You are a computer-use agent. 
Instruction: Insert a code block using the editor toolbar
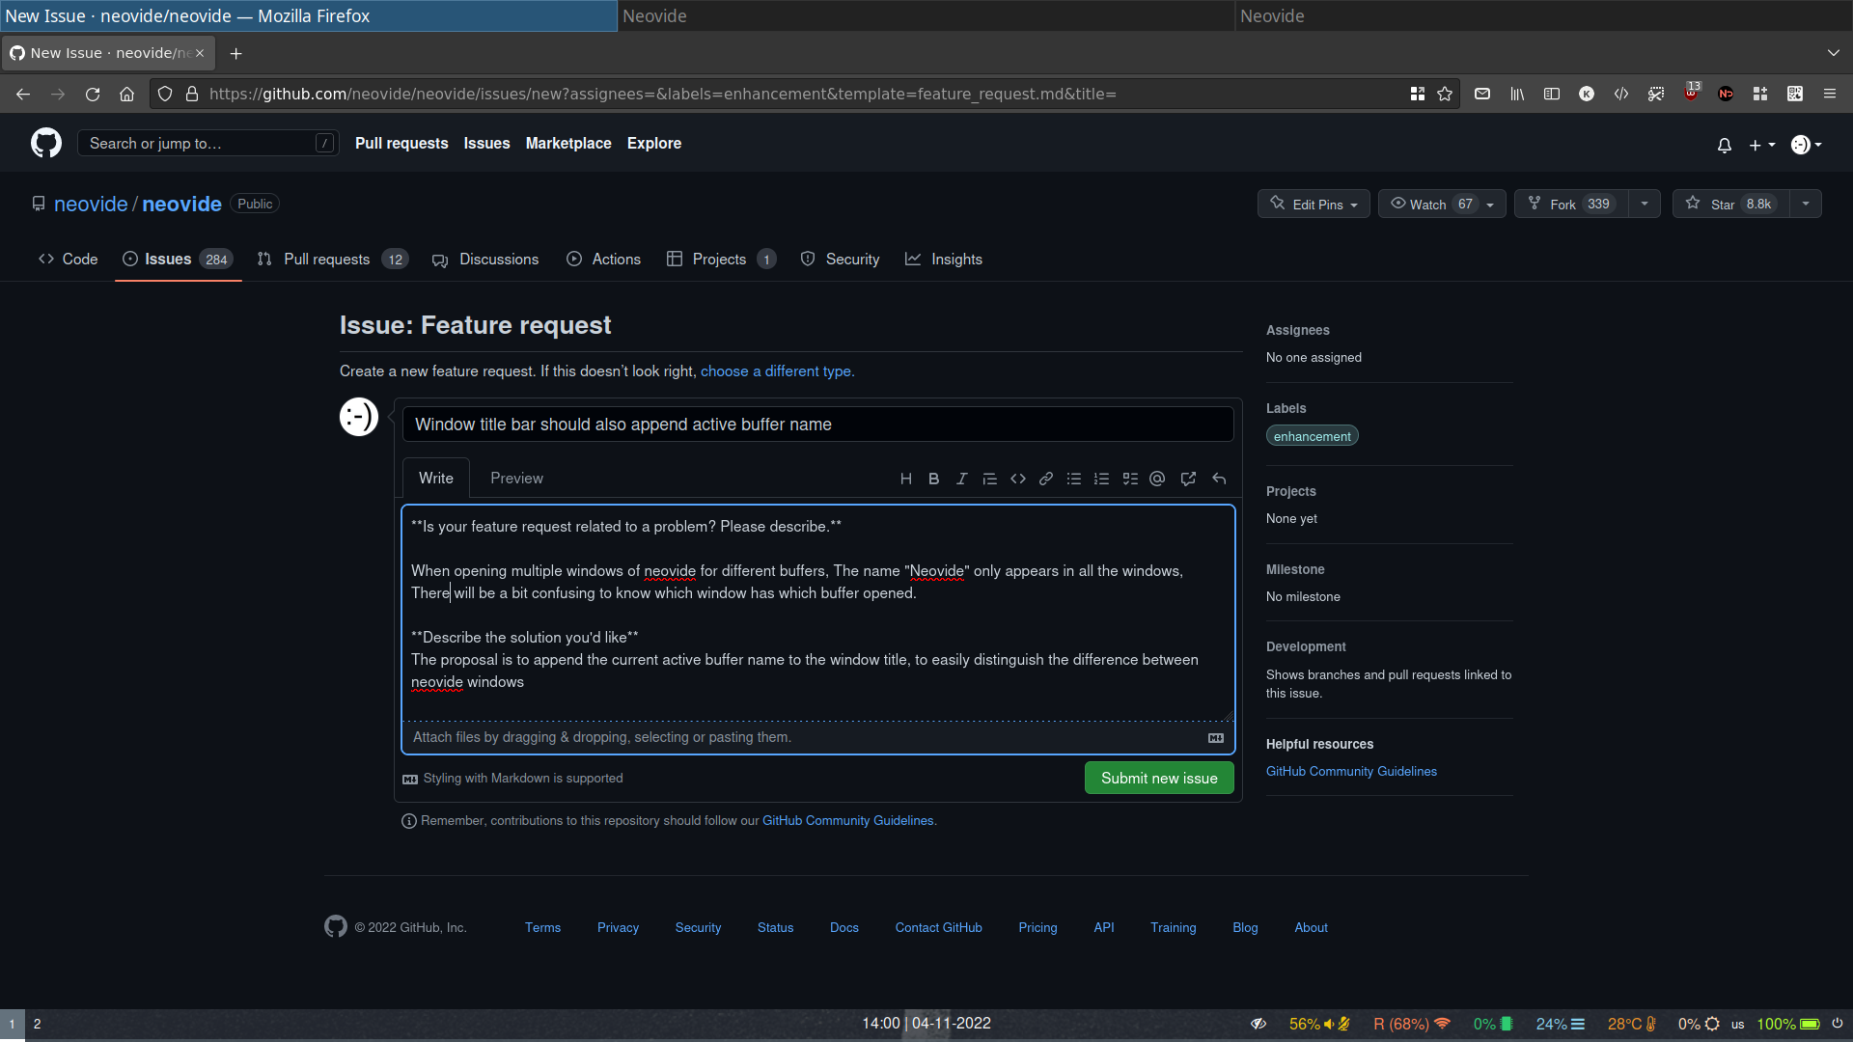(x=1017, y=478)
